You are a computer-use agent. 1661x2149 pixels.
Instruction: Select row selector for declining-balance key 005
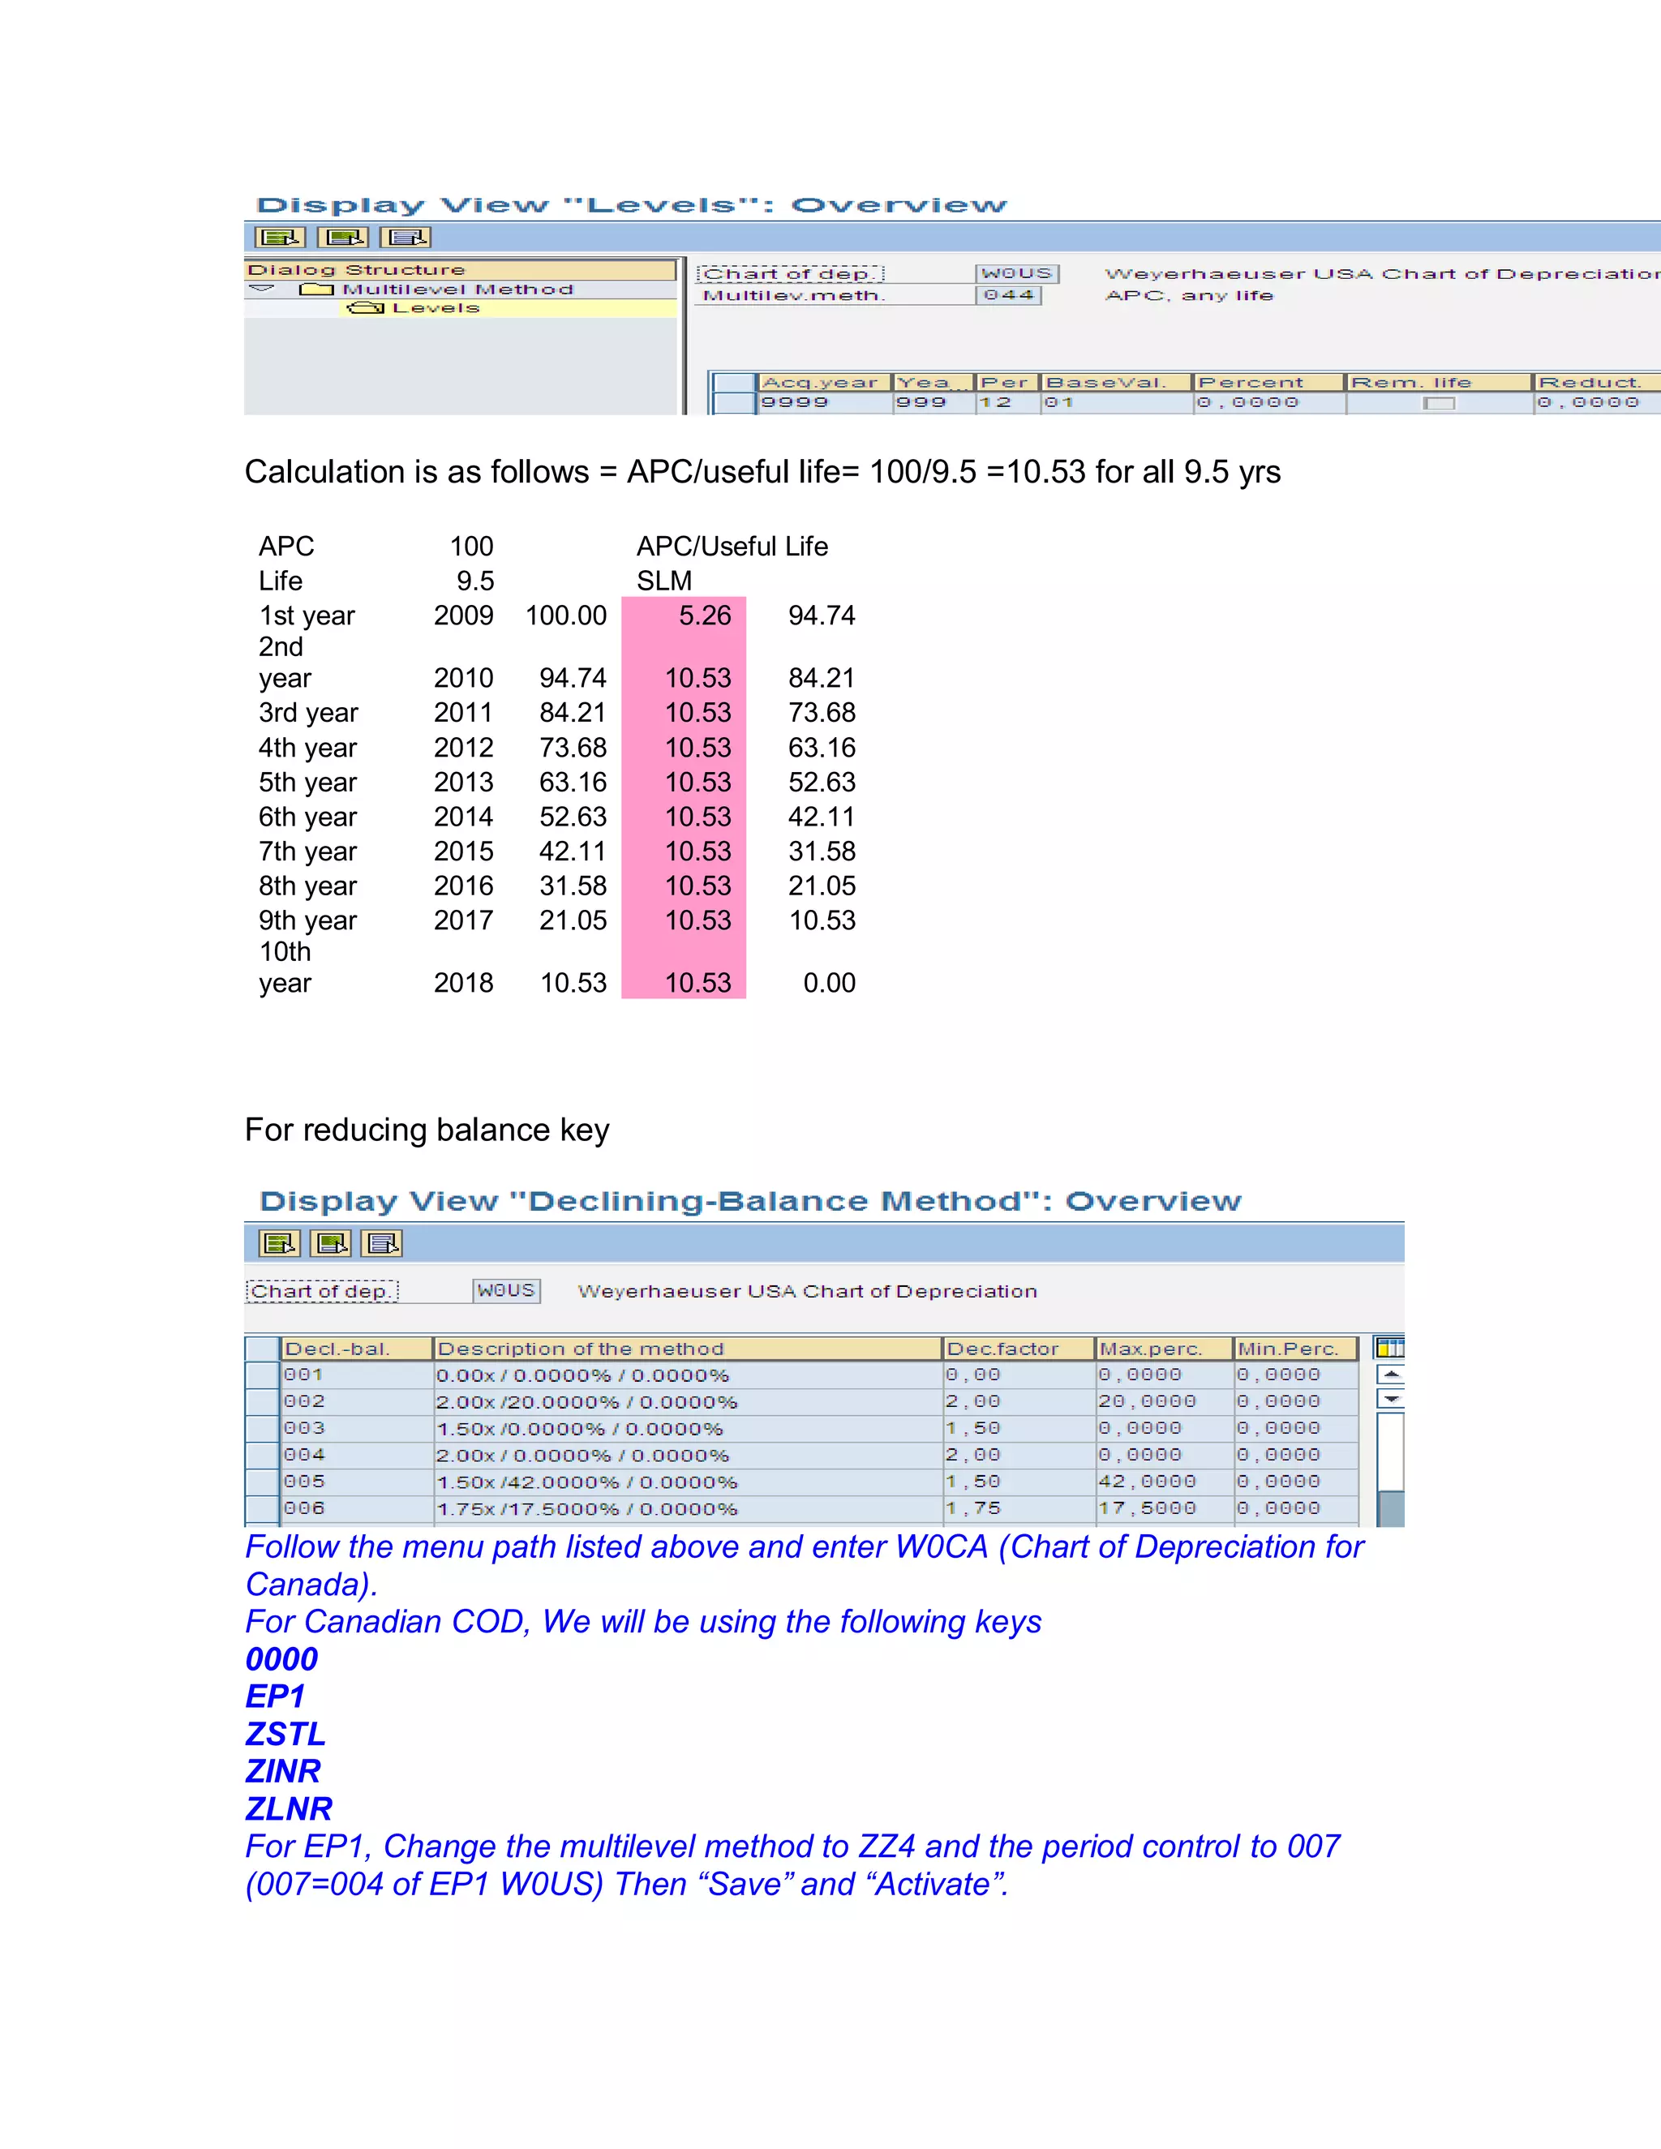pos(262,1482)
